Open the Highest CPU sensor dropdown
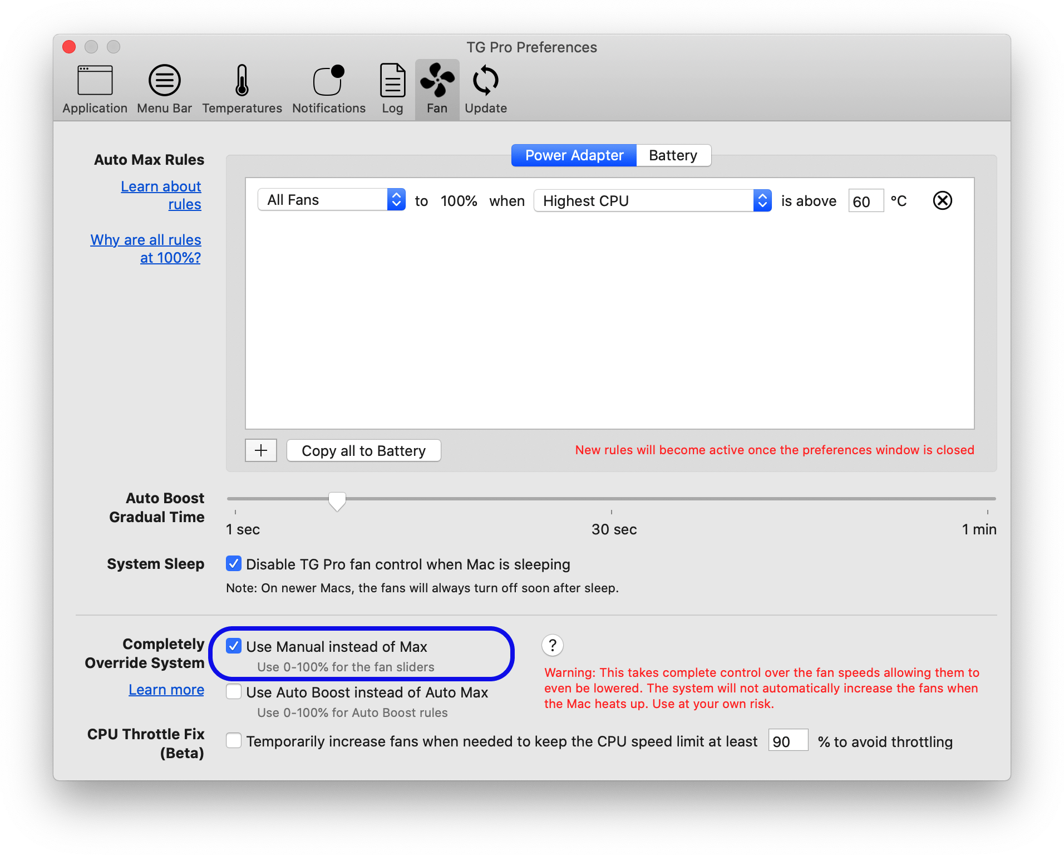1064x855 pixels. coord(651,200)
